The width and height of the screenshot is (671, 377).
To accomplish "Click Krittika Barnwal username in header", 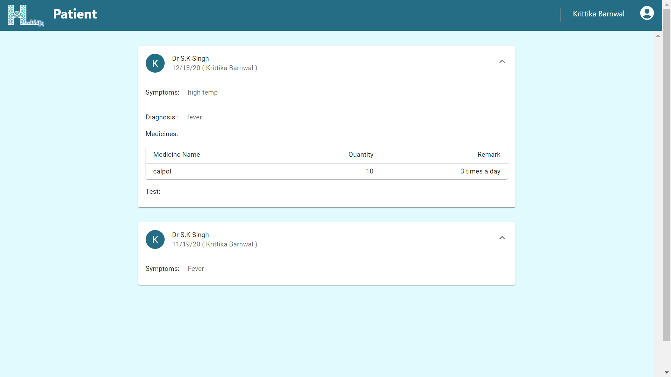I will click(x=598, y=14).
